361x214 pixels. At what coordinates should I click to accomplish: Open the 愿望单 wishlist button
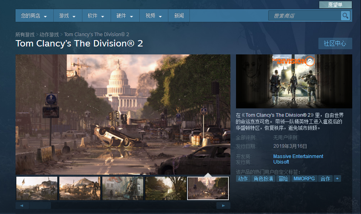[x=335, y=5]
